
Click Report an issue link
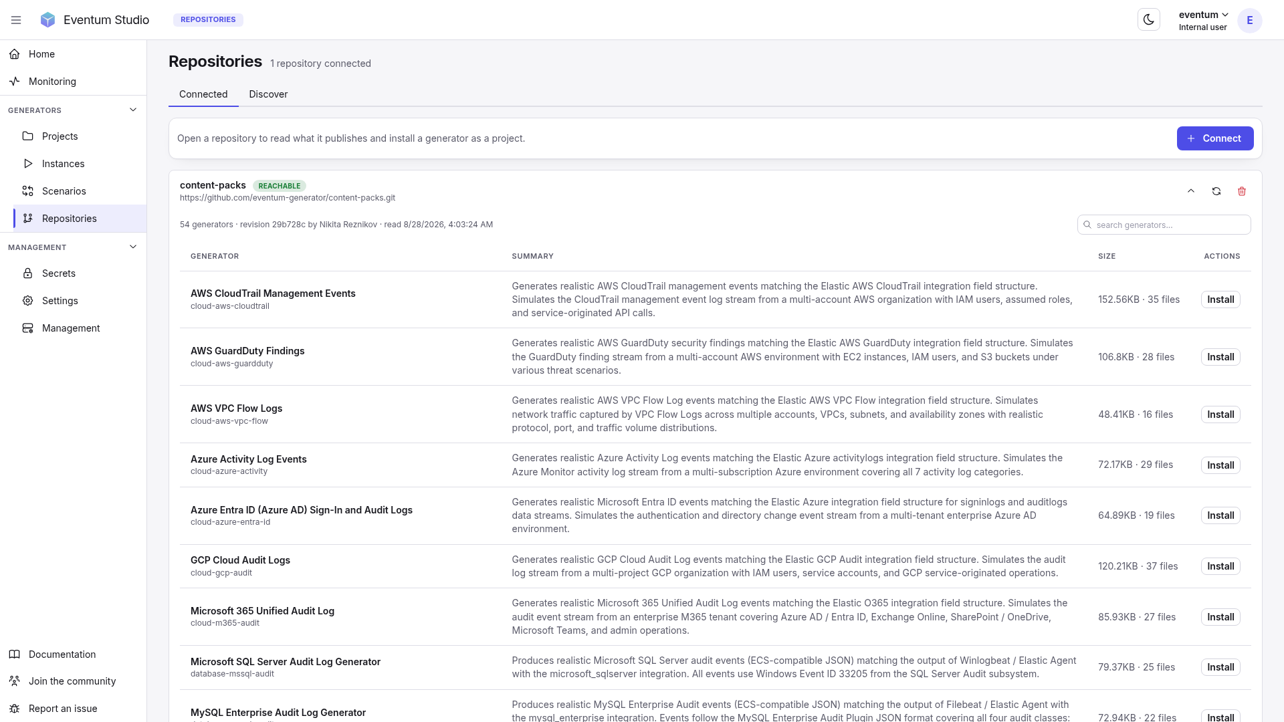[x=74, y=709]
